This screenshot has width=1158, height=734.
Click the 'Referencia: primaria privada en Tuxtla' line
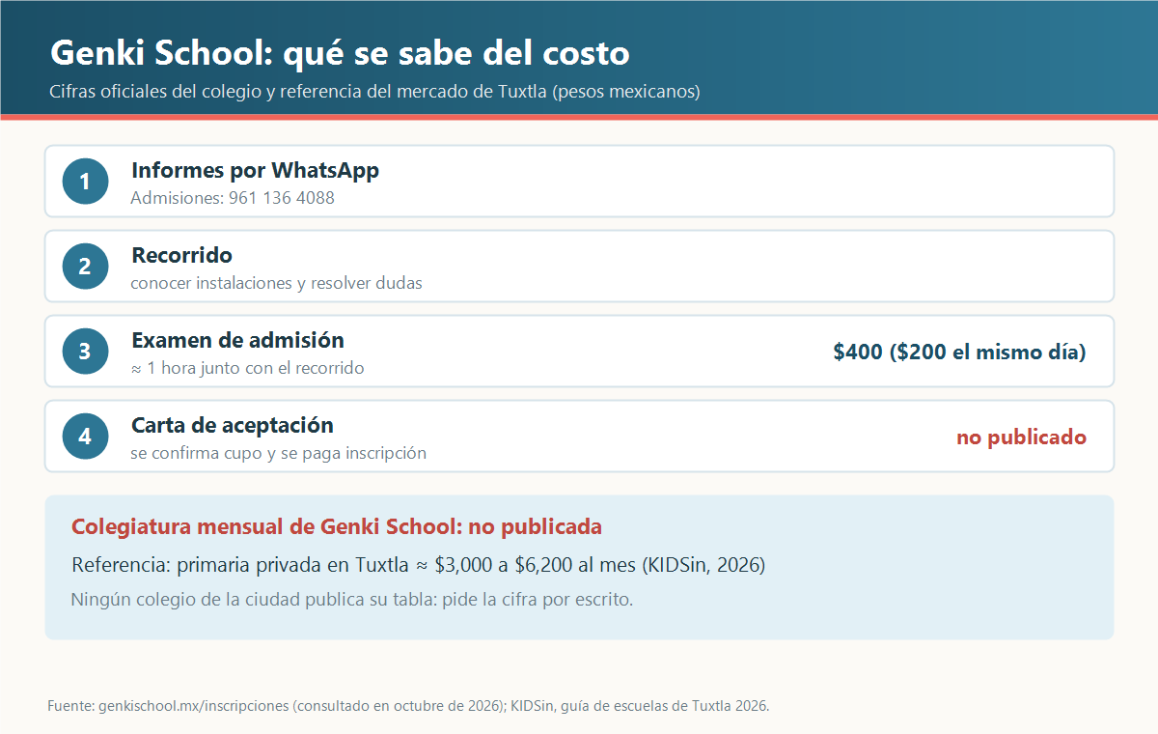(x=418, y=565)
